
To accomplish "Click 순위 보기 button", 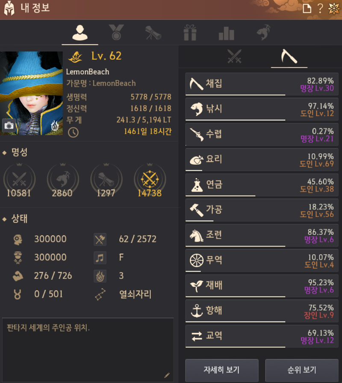I will click(302, 370).
